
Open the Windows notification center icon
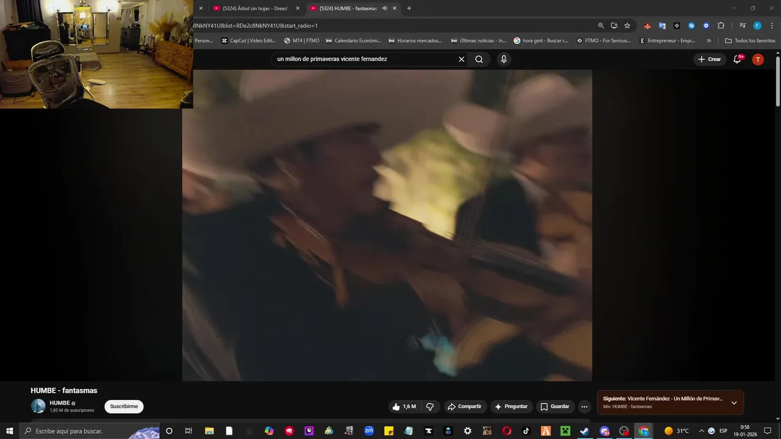[768, 431]
